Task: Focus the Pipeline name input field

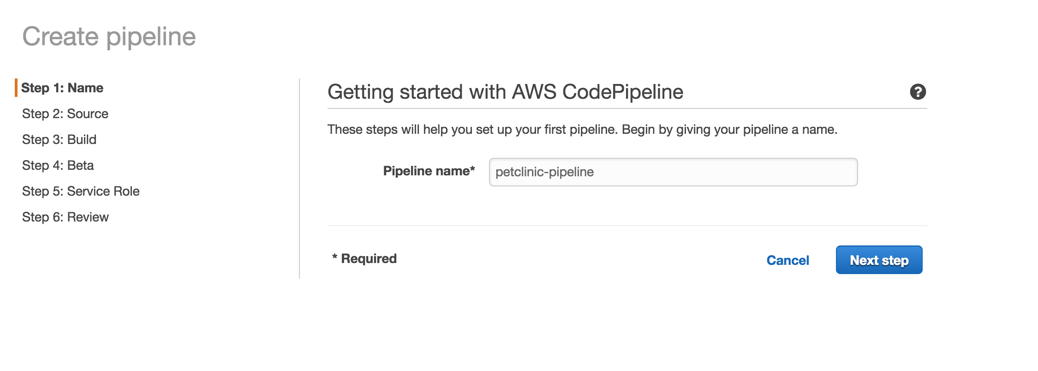Action: click(x=673, y=172)
